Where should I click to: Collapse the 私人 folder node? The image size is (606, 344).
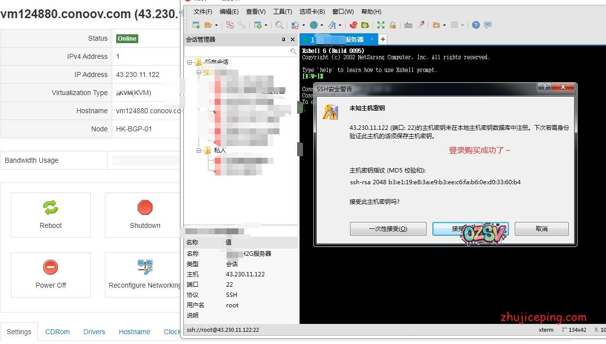199,150
